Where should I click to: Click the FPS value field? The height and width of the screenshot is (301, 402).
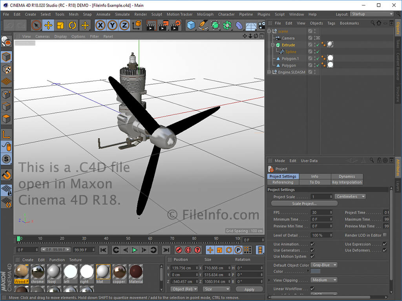point(321,212)
